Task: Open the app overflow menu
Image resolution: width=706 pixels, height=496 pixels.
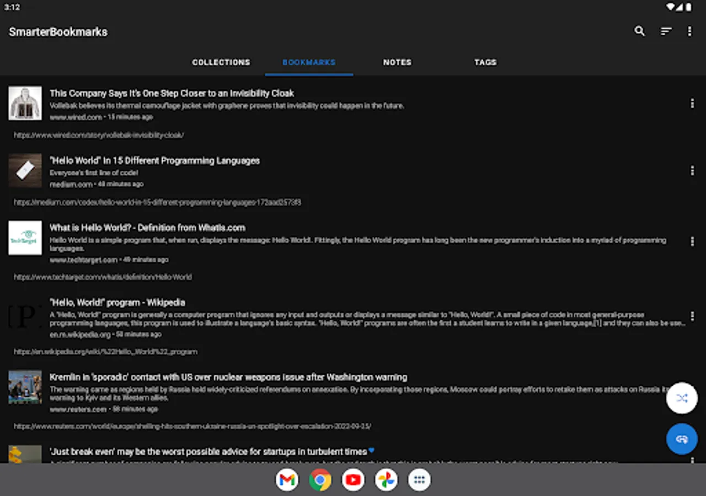Action: pos(689,31)
